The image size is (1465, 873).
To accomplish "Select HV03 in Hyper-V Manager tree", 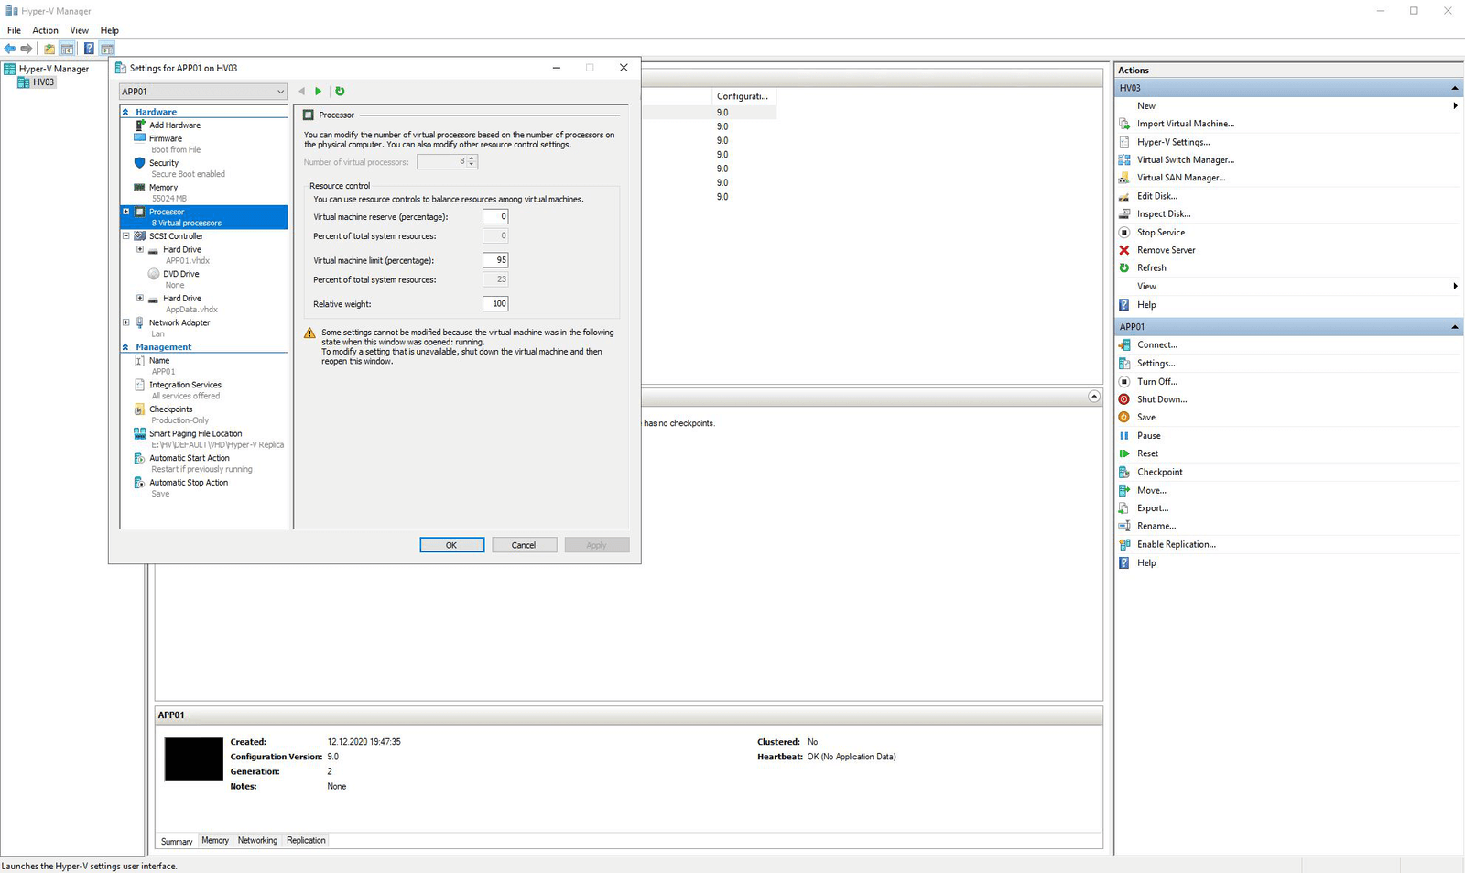I will (43, 82).
